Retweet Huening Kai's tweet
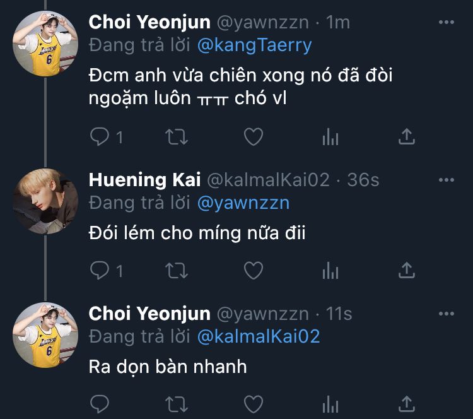 click(176, 271)
